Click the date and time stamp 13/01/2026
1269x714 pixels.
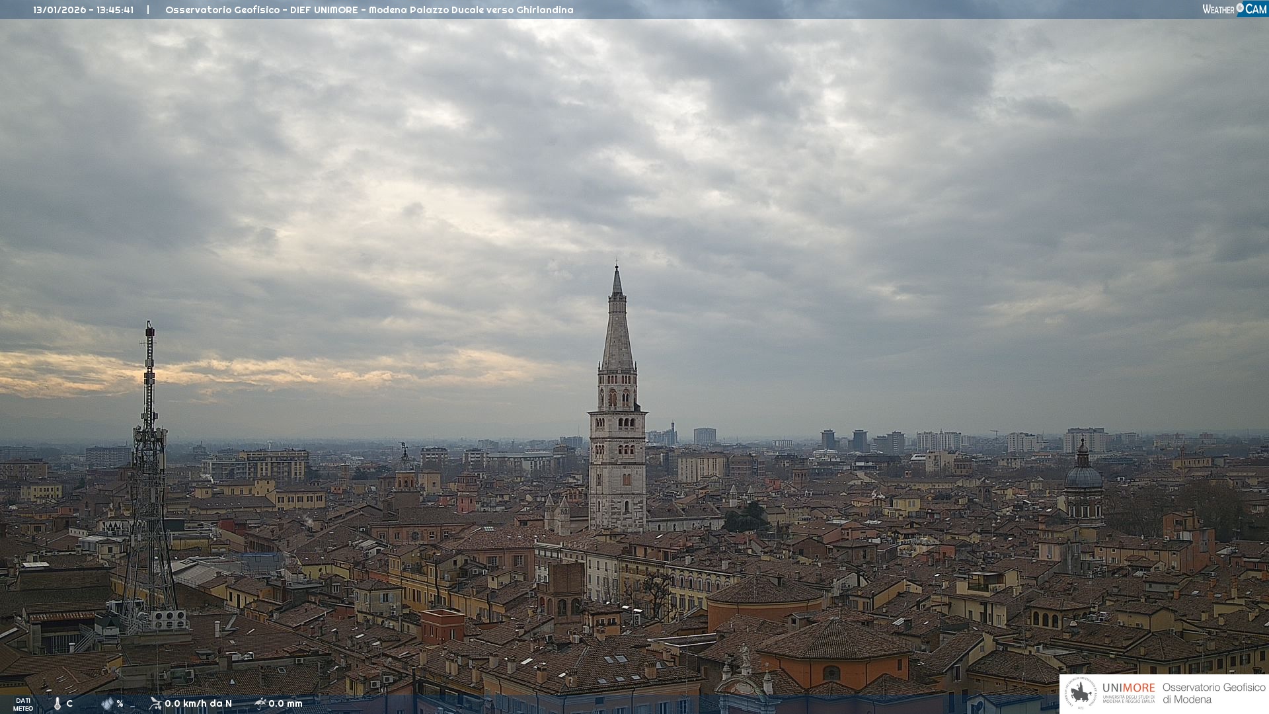tap(83, 10)
